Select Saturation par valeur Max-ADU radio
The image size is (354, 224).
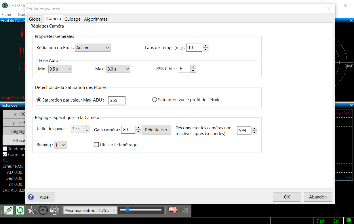pyautogui.click(x=39, y=100)
